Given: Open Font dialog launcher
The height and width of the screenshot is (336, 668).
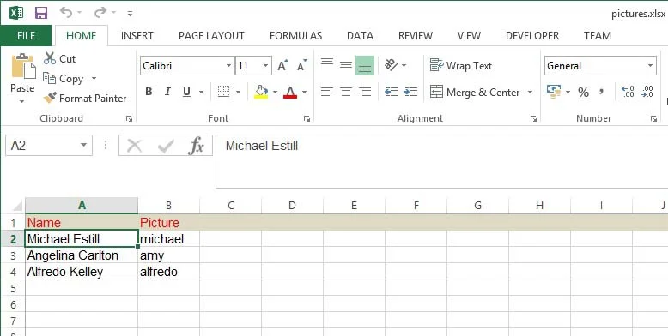Looking at the screenshot, I should click(x=307, y=119).
